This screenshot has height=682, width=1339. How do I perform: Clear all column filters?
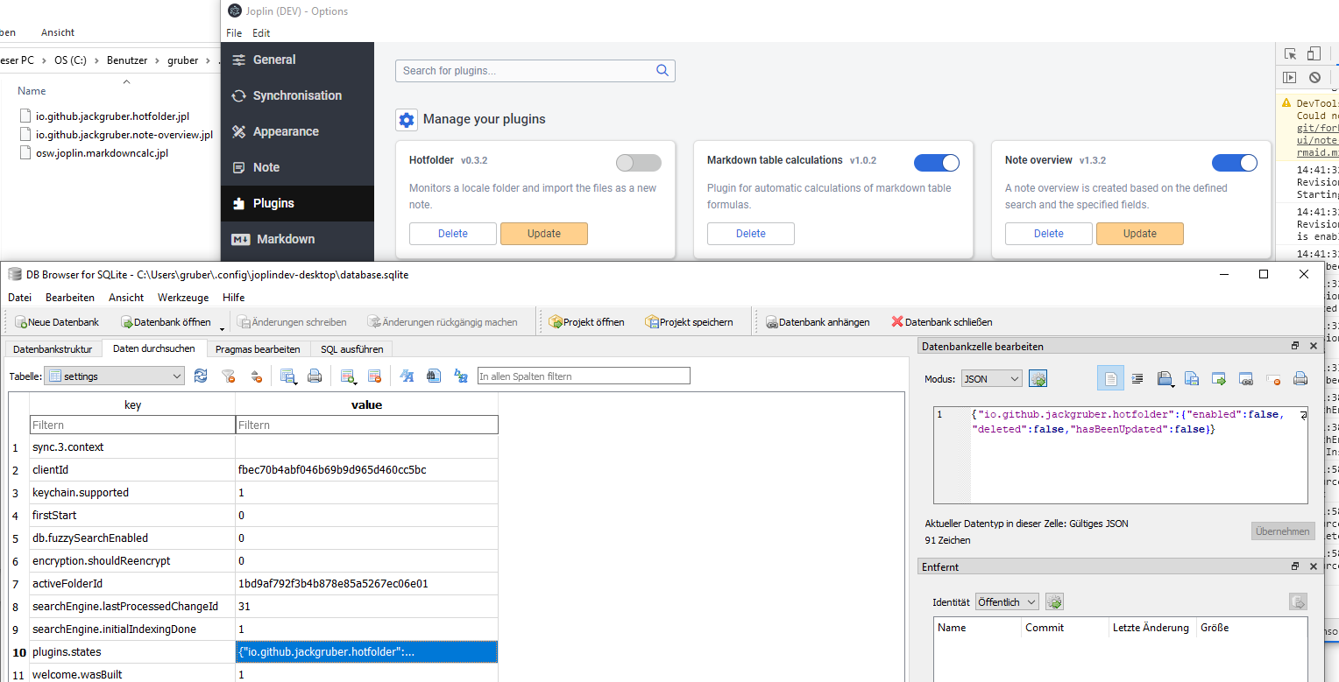230,376
